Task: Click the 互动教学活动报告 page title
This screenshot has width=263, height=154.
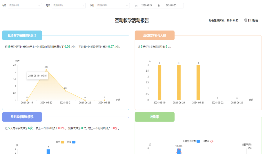Action: click(x=132, y=20)
